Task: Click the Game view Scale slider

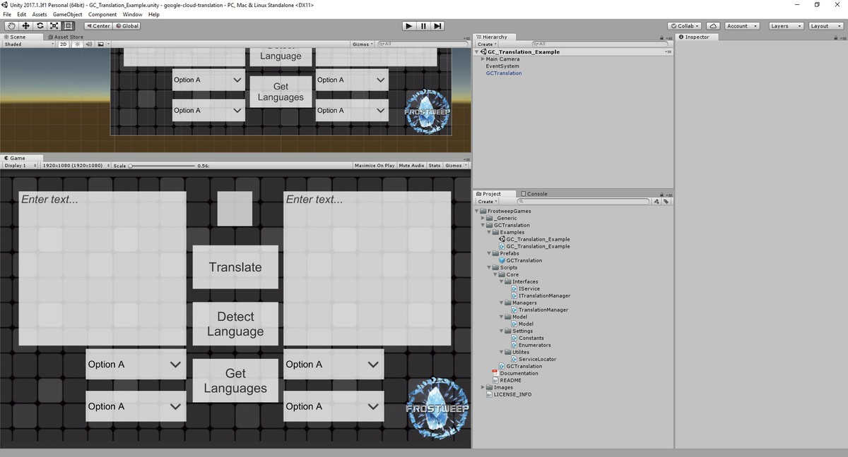Action: pyautogui.click(x=163, y=166)
